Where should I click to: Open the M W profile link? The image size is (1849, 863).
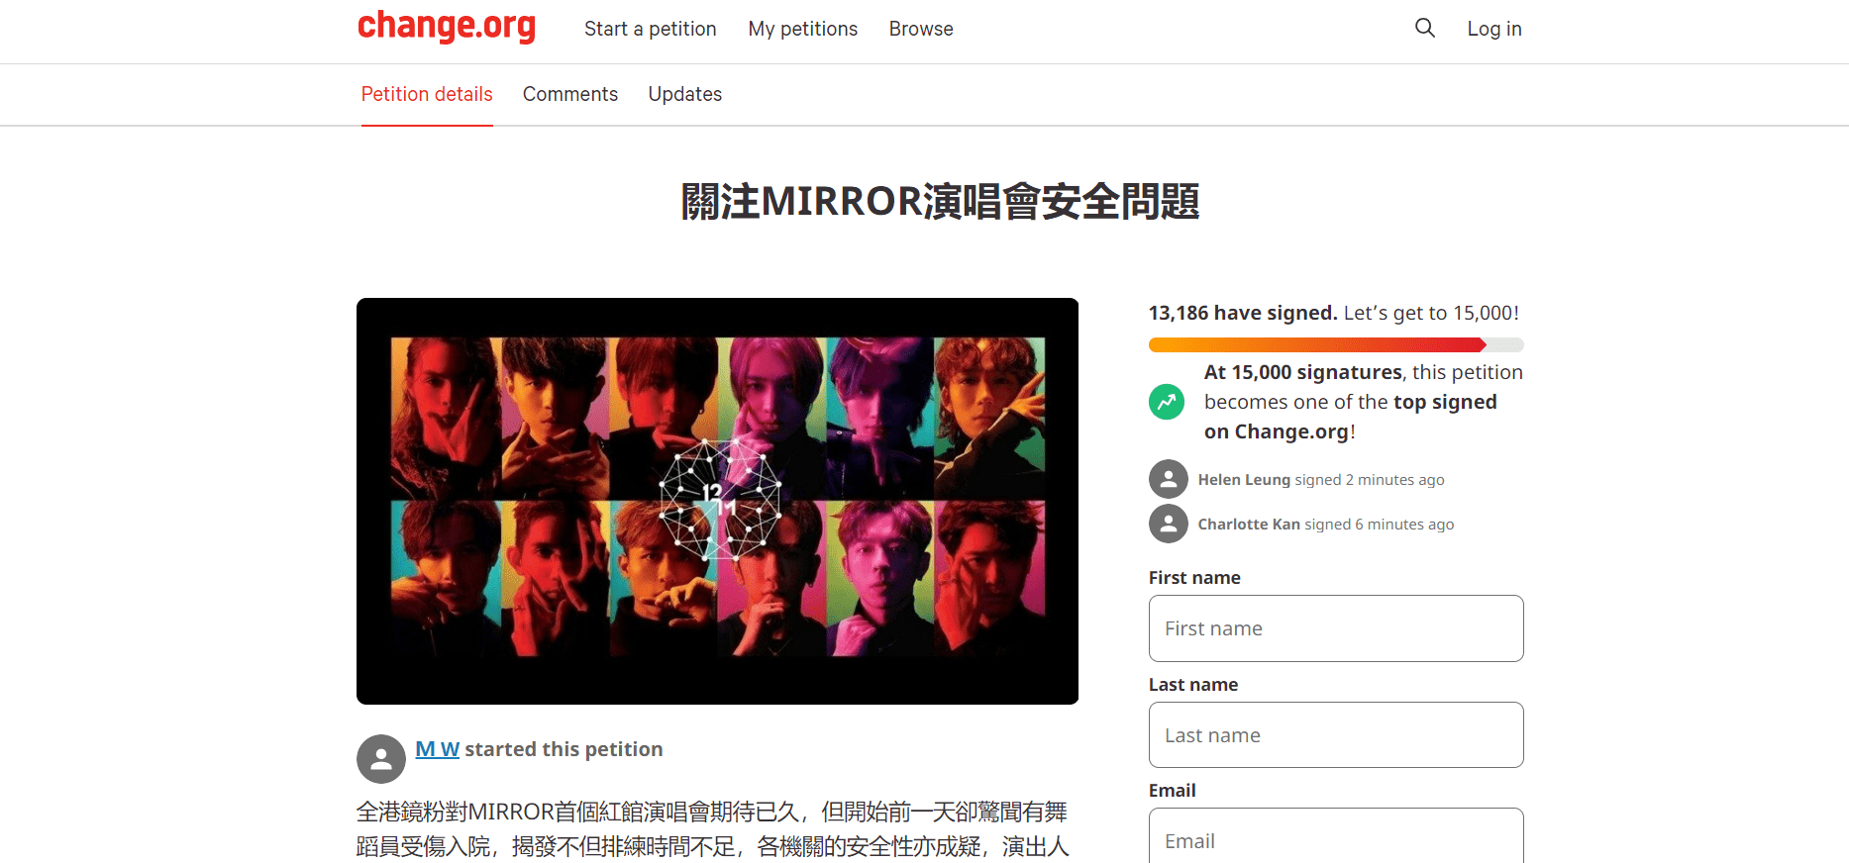pos(438,749)
